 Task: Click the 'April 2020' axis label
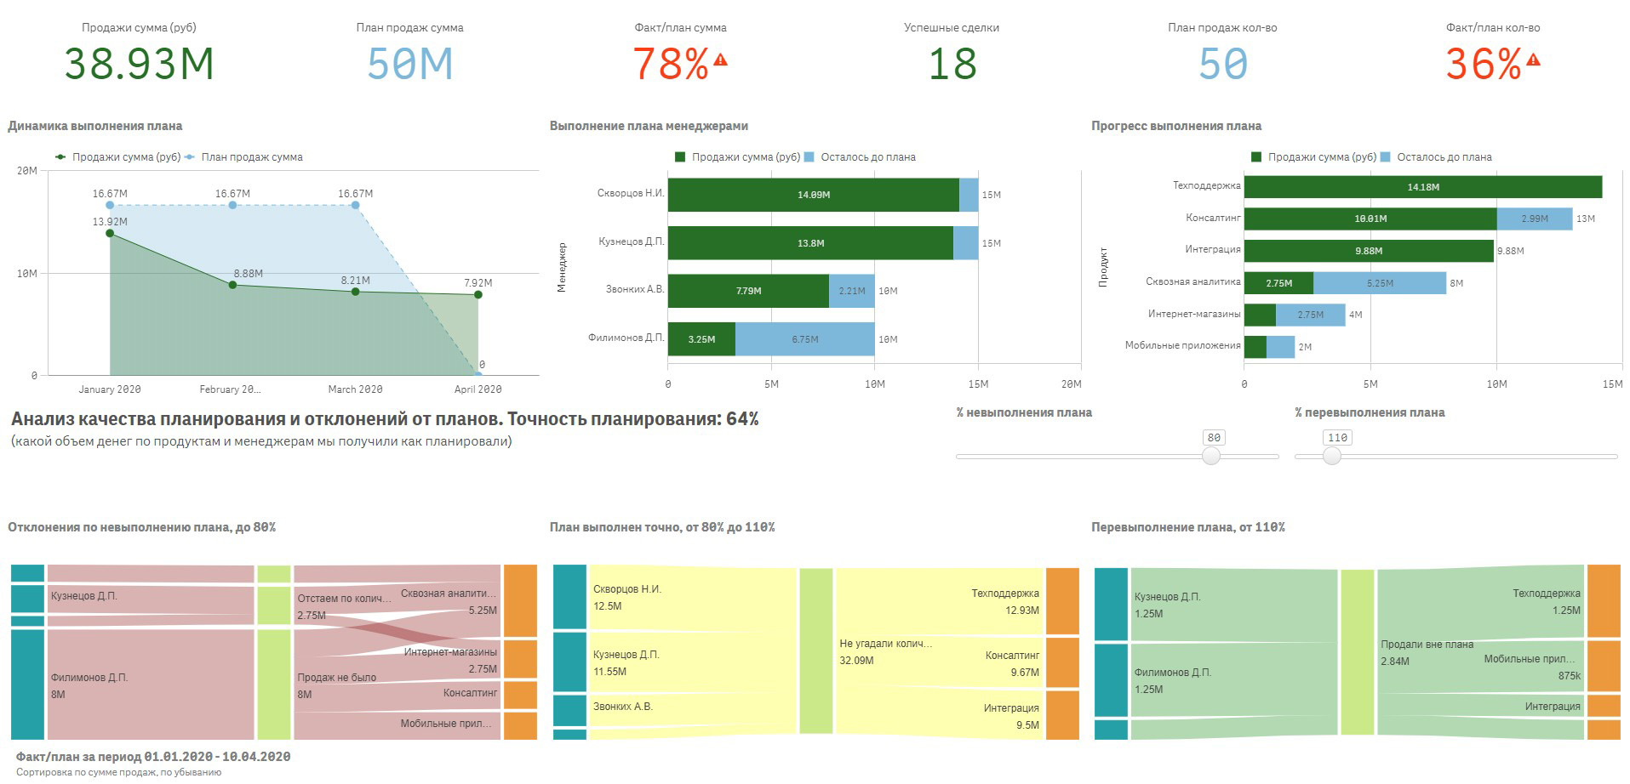pyautogui.click(x=478, y=389)
